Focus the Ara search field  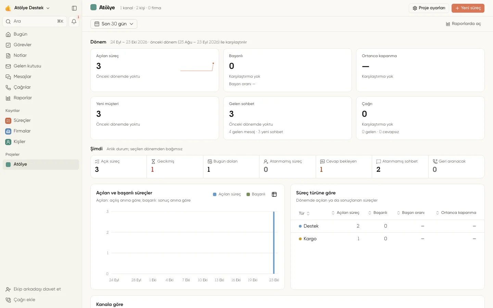pos(35,21)
